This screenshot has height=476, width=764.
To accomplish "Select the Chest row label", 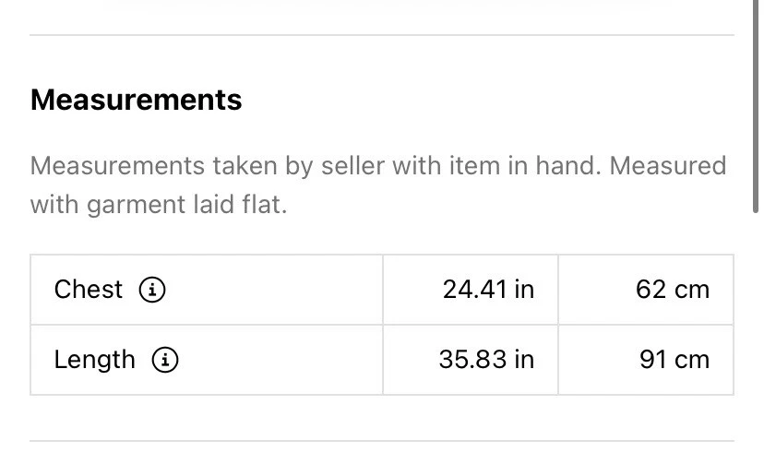I will (x=89, y=290).
